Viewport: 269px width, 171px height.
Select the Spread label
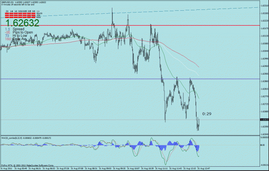(19, 29)
